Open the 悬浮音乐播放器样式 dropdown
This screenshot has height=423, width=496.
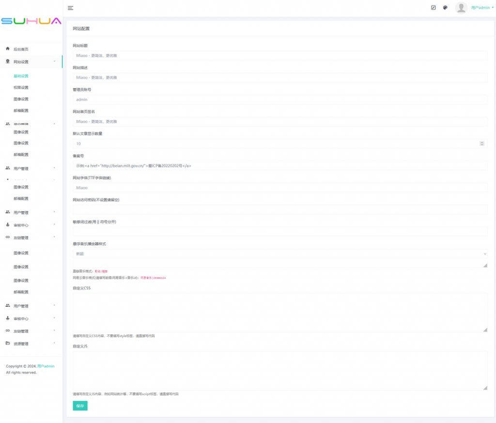(280, 253)
